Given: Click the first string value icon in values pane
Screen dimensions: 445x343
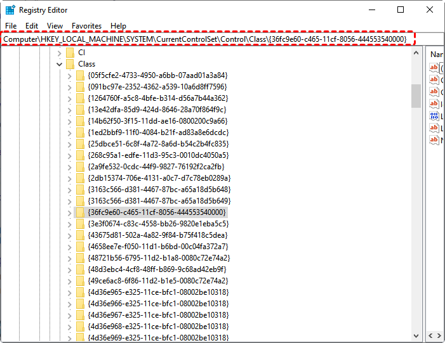Looking at the screenshot, I should [x=434, y=68].
